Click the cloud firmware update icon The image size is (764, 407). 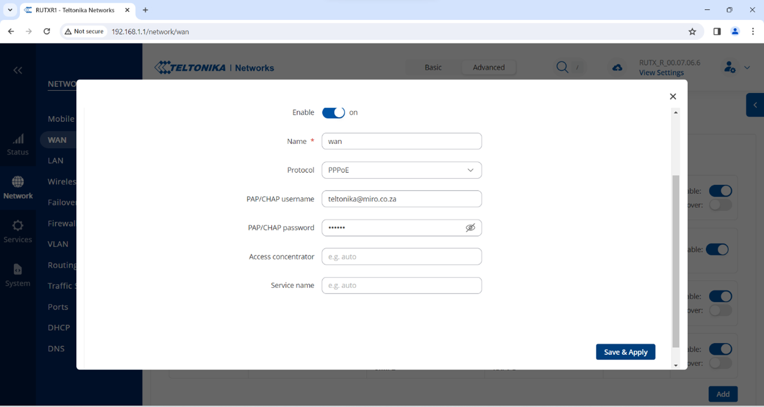(617, 68)
